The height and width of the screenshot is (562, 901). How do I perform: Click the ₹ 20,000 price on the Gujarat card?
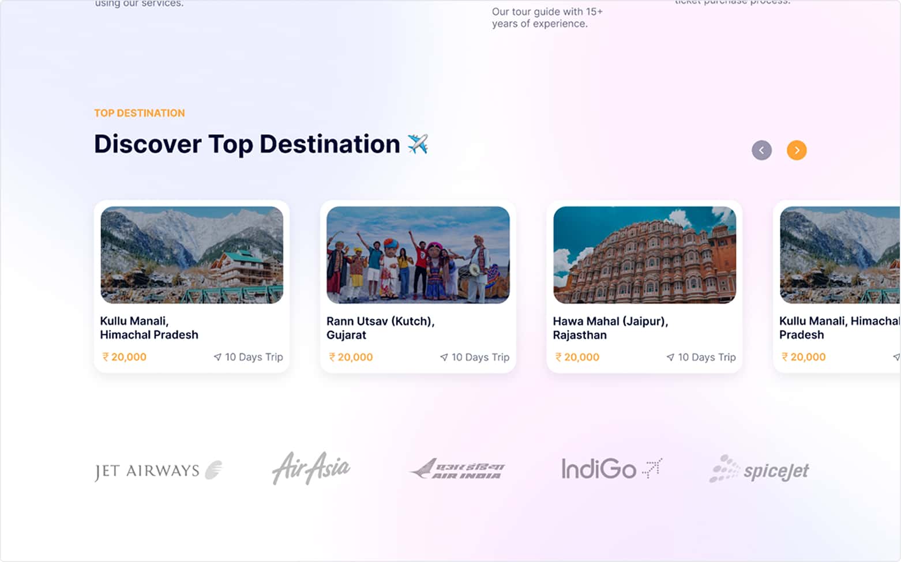point(350,357)
